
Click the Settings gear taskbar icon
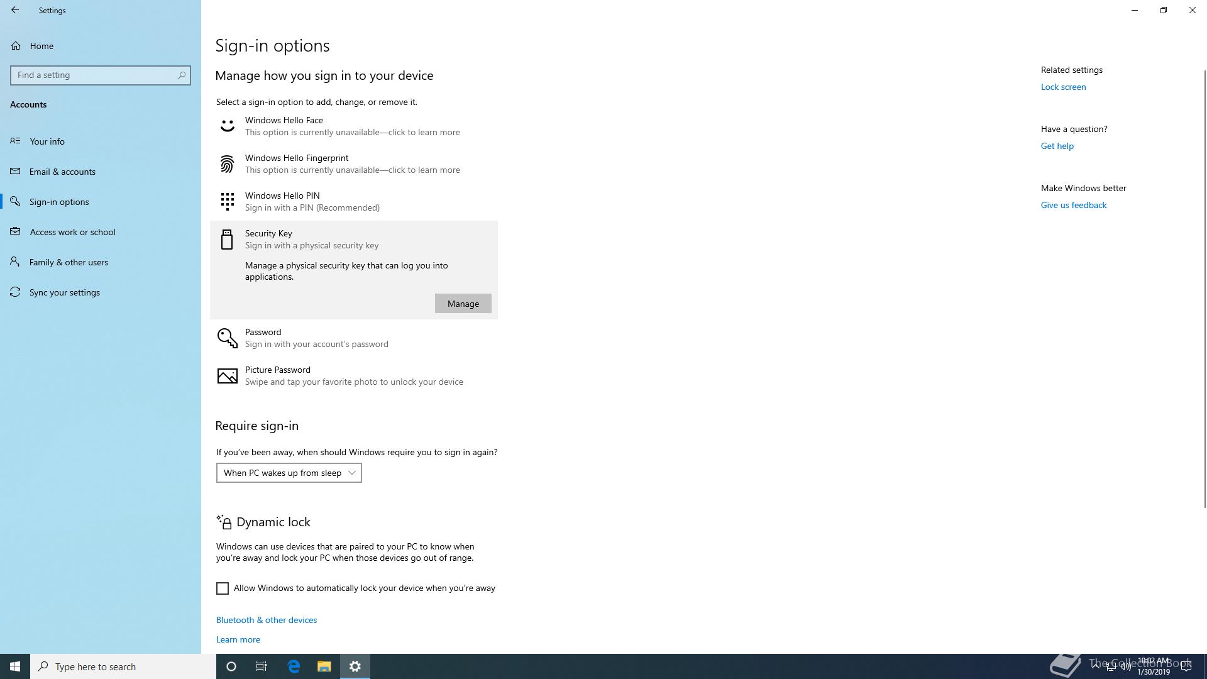[355, 666]
